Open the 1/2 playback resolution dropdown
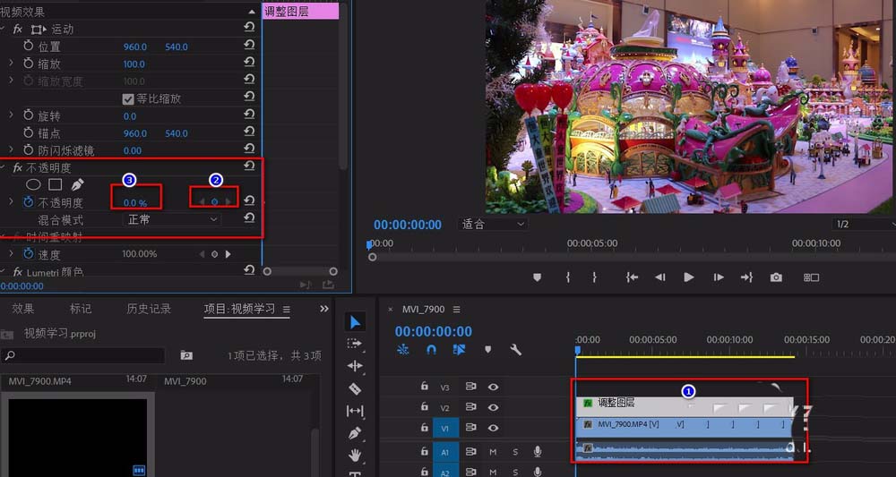 [864, 225]
